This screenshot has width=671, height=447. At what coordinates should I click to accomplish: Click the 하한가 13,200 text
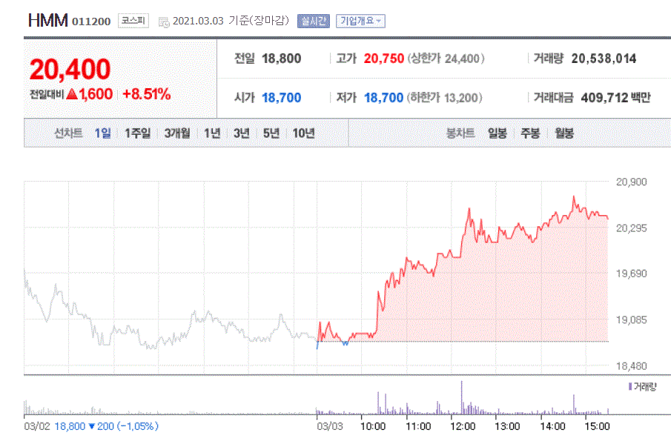point(445,98)
